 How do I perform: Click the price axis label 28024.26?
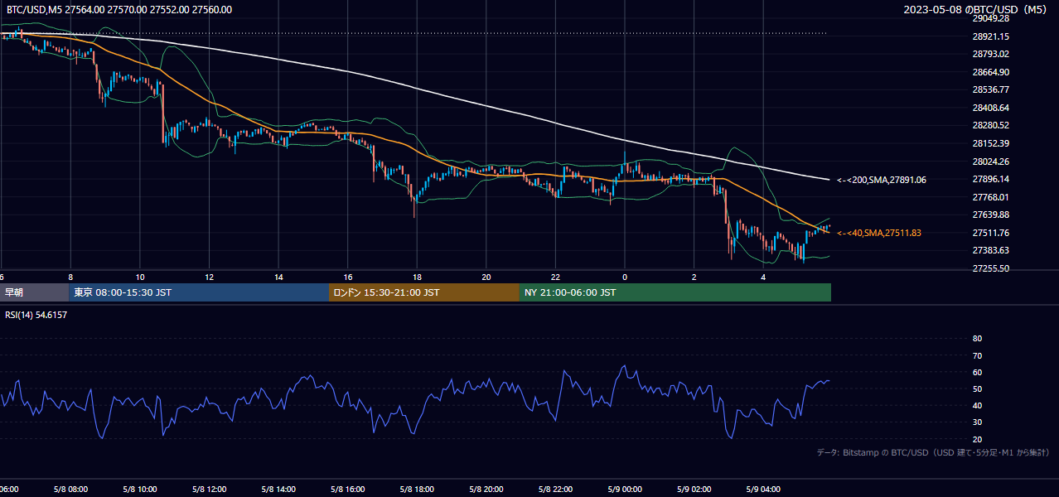pos(990,162)
